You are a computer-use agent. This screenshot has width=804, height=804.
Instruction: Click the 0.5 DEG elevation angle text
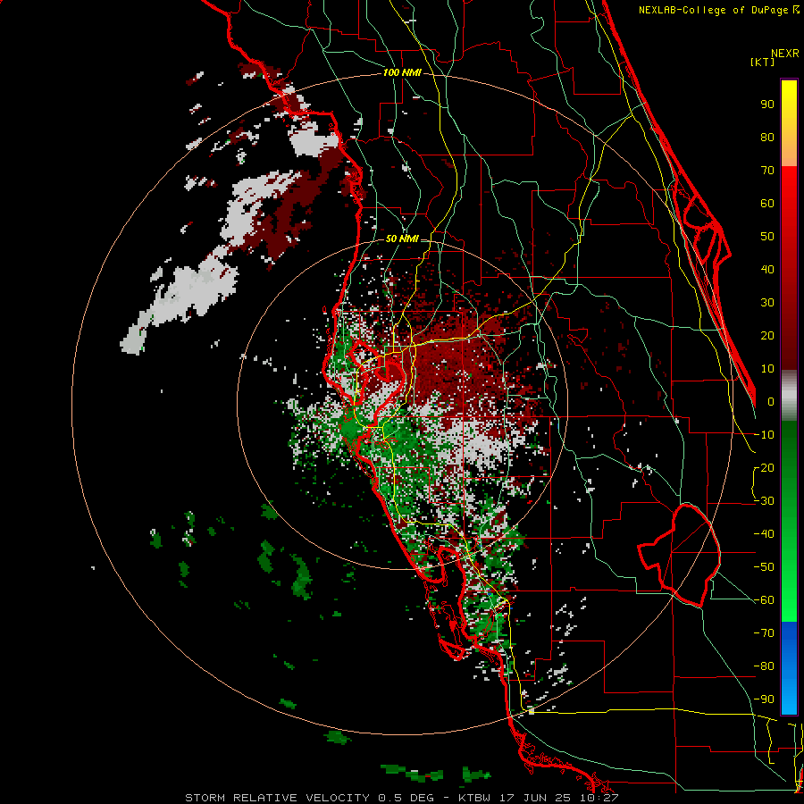click(406, 798)
